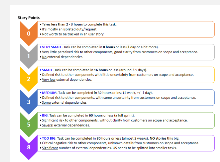Click the downward arrow tip below chevron 8
This screenshot has width=220, height=162.
(28, 157)
